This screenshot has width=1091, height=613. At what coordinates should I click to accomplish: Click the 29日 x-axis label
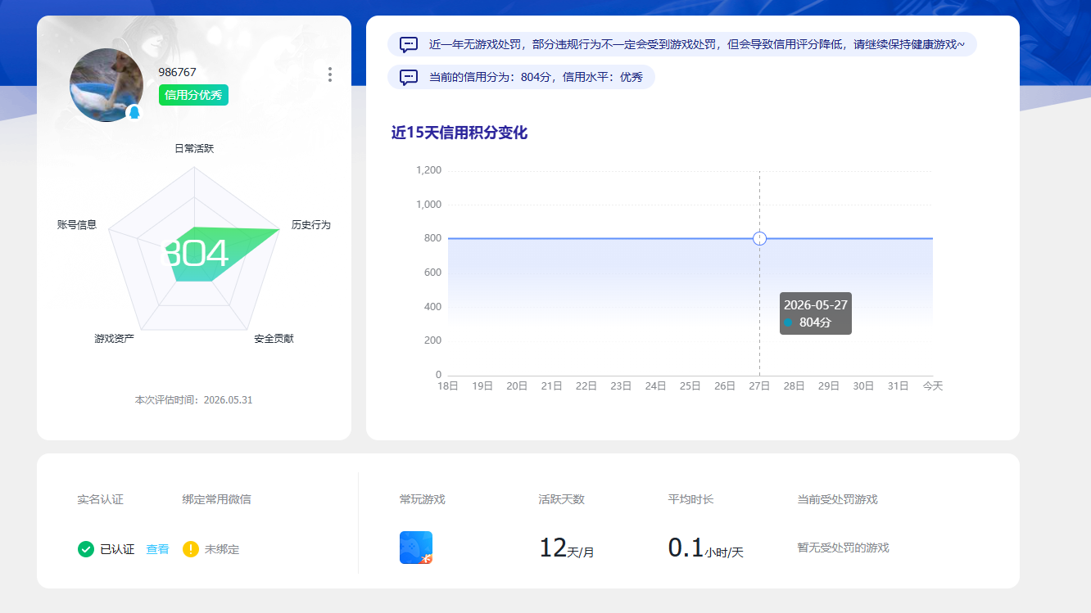(x=829, y=385)
